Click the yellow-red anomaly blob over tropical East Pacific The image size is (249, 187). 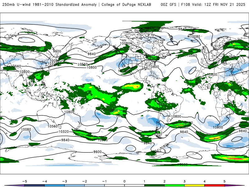(x=132, y=86)
